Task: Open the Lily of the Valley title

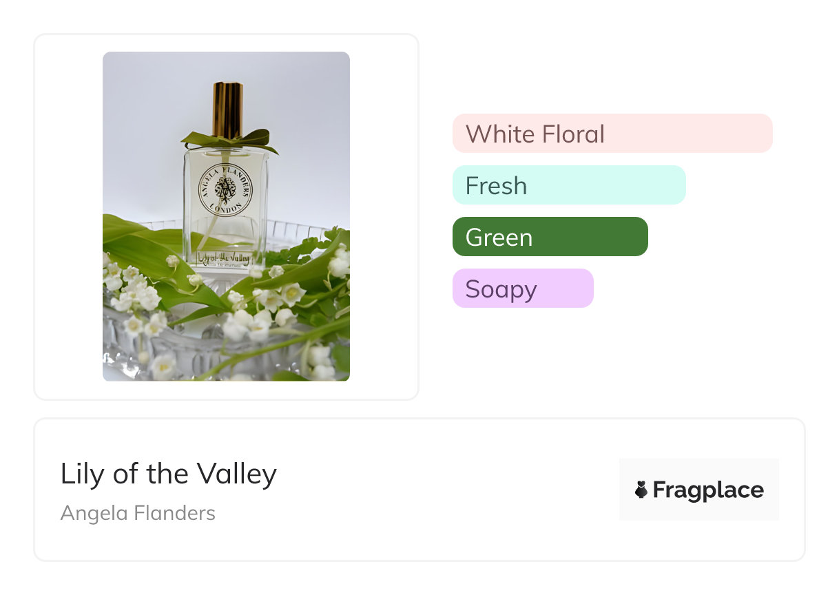Action: tap(169, 474)
